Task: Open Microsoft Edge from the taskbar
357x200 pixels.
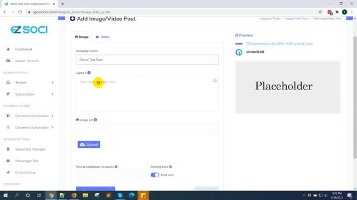Action: click(x=132, y=195)
